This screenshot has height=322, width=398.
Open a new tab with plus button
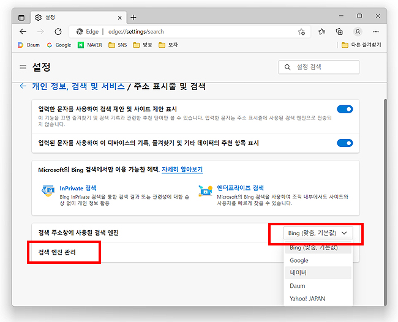point(133,18)
